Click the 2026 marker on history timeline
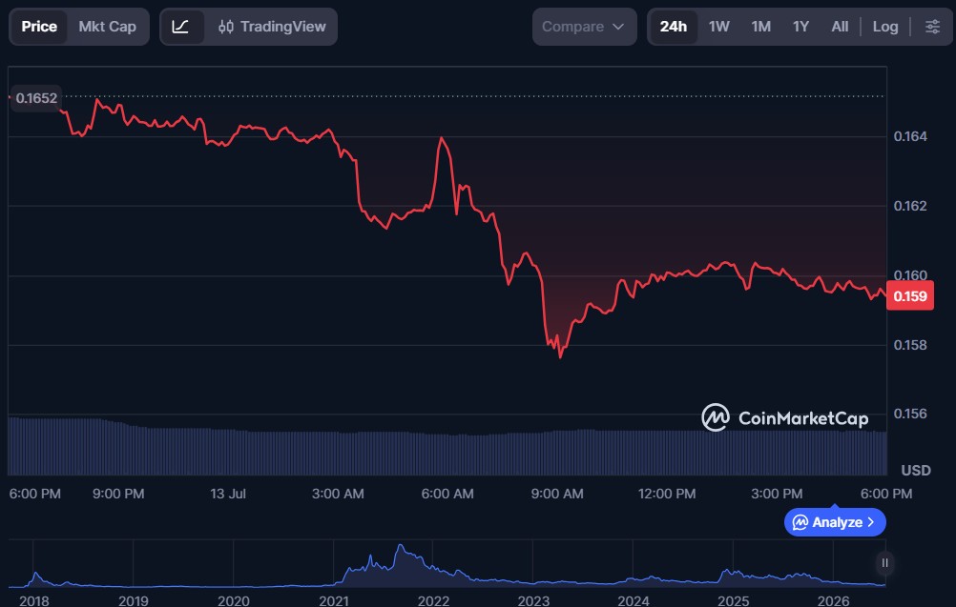Viewport: 956px width, 607px height. (833, 601)
